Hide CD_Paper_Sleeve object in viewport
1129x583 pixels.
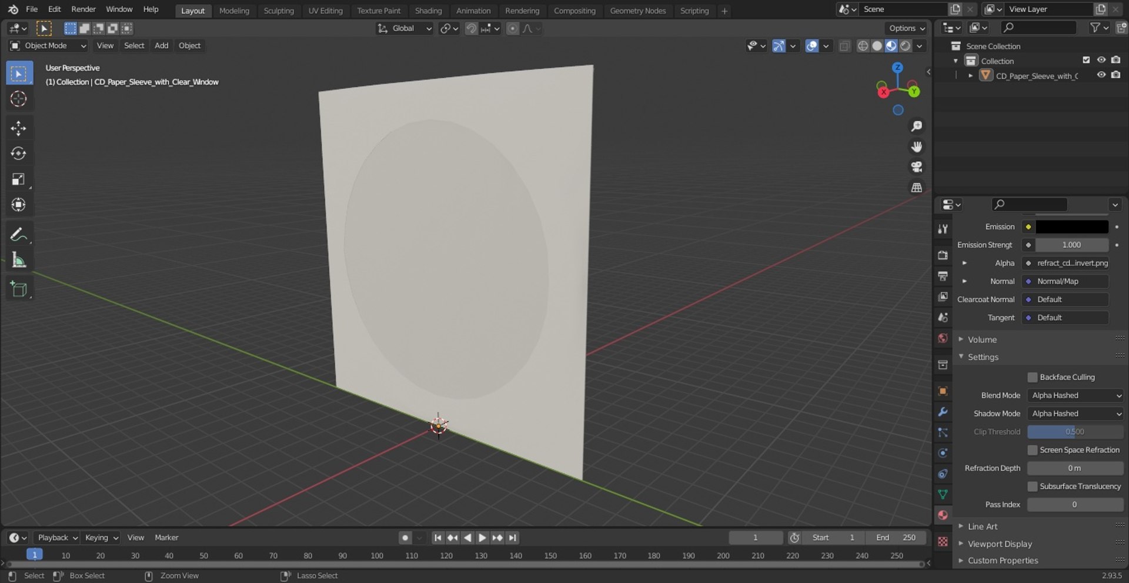[x=1101, y=75]
